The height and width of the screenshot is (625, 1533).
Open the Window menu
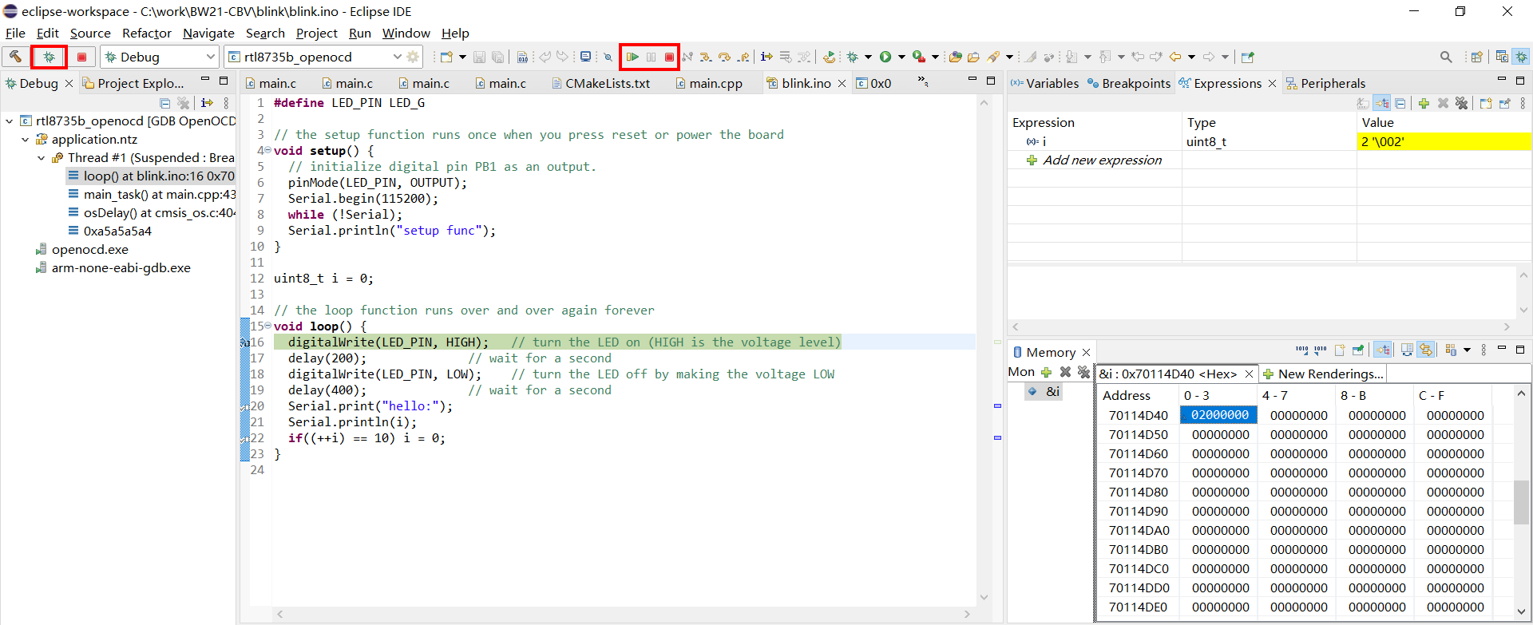[x=406, y=33]
